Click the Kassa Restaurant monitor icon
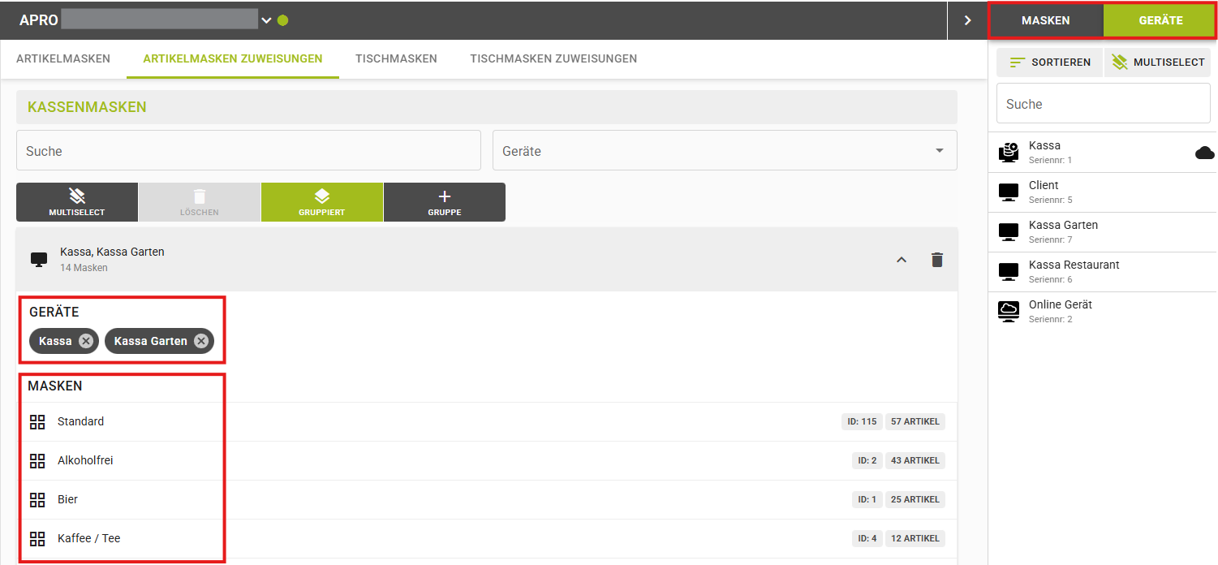 (1009, 272)
